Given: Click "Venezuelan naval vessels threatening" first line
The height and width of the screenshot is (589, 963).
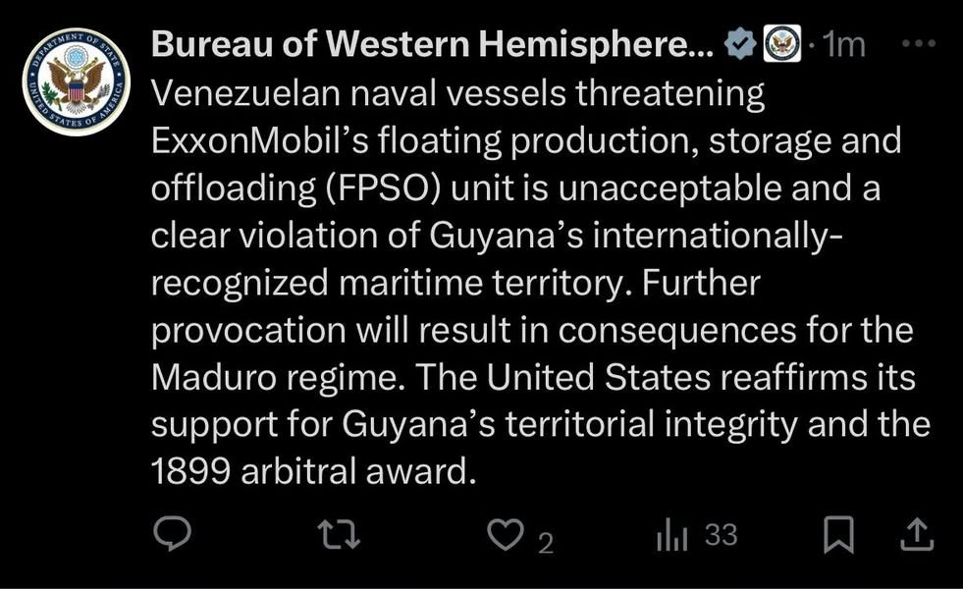Looking at the screenshot, I should [456, 94].
